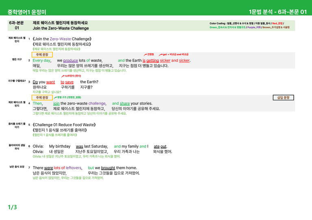Click the green annotation '병렬 구조 (명령문_밑줄)'
Image resolution: width=312 pixels, height=220 pixels.
(69, 97)
